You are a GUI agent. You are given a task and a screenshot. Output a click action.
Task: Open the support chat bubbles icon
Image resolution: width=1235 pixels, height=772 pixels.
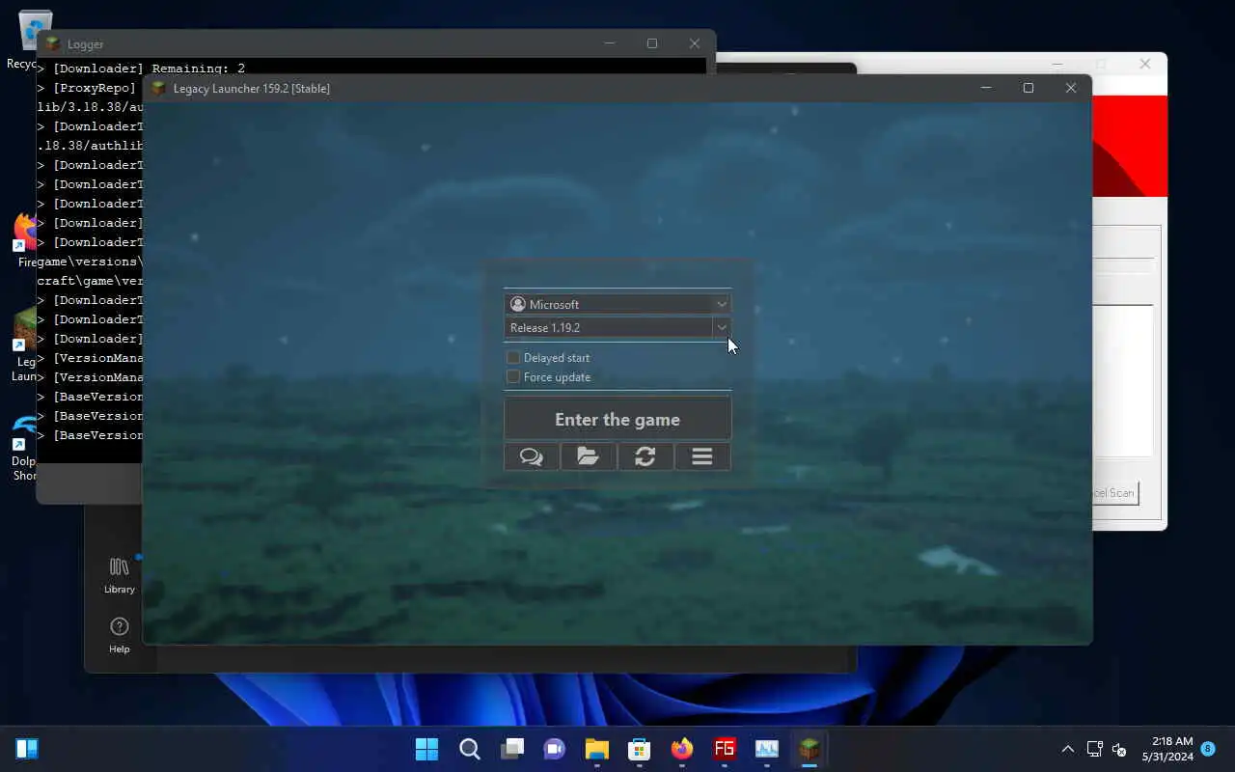click(532, 456)
